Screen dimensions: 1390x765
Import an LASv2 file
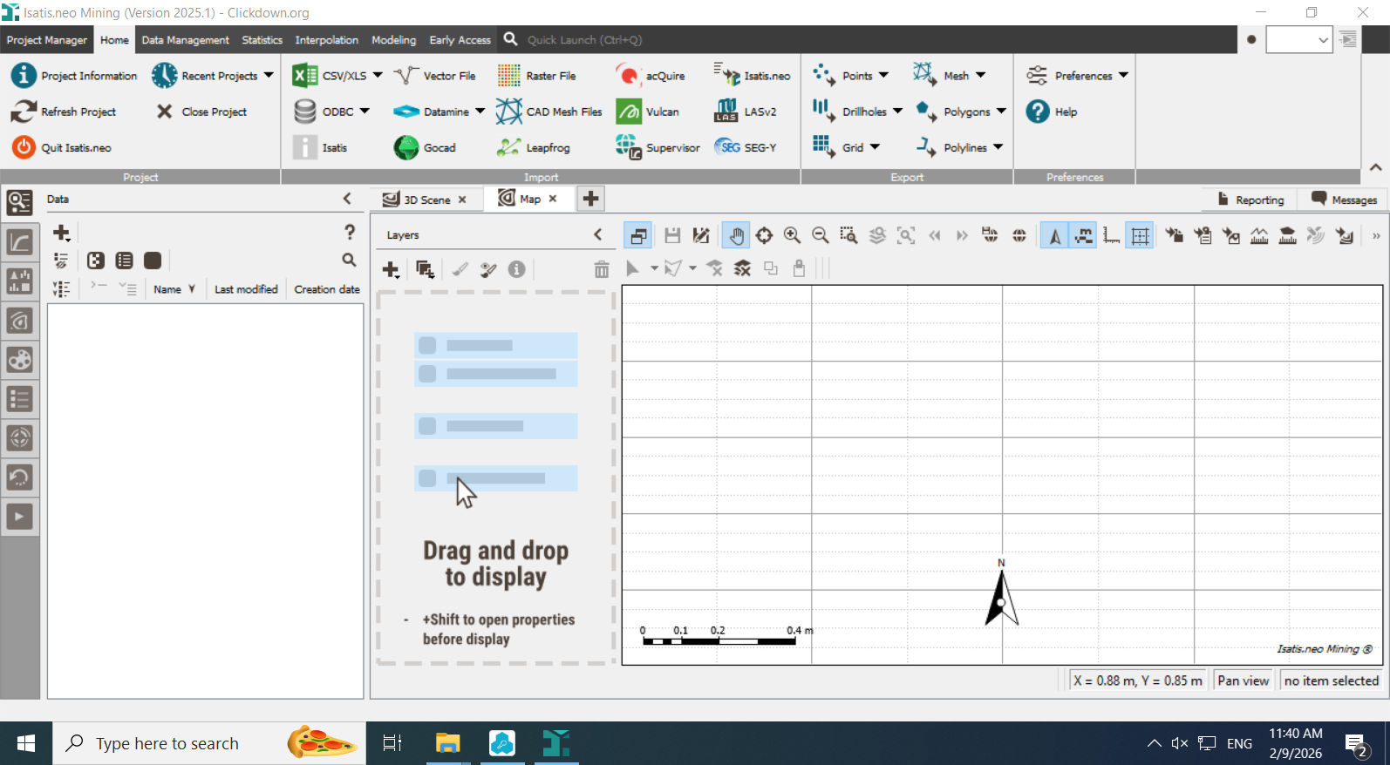[x=746, y=112]
